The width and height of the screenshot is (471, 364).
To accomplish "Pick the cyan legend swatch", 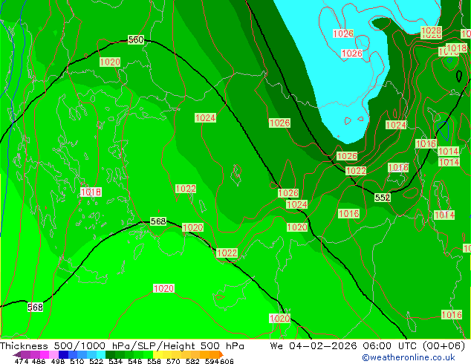I will pos(101,354).
